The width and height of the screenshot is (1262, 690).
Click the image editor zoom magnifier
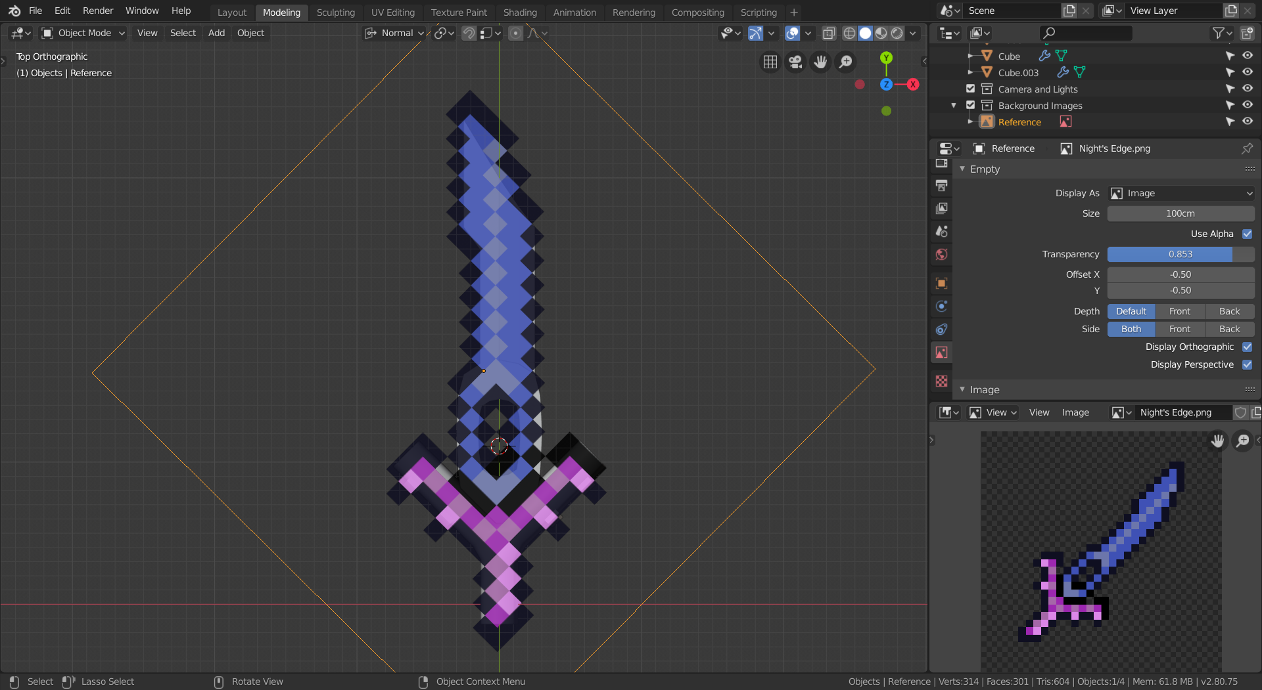click(1242, 441)
